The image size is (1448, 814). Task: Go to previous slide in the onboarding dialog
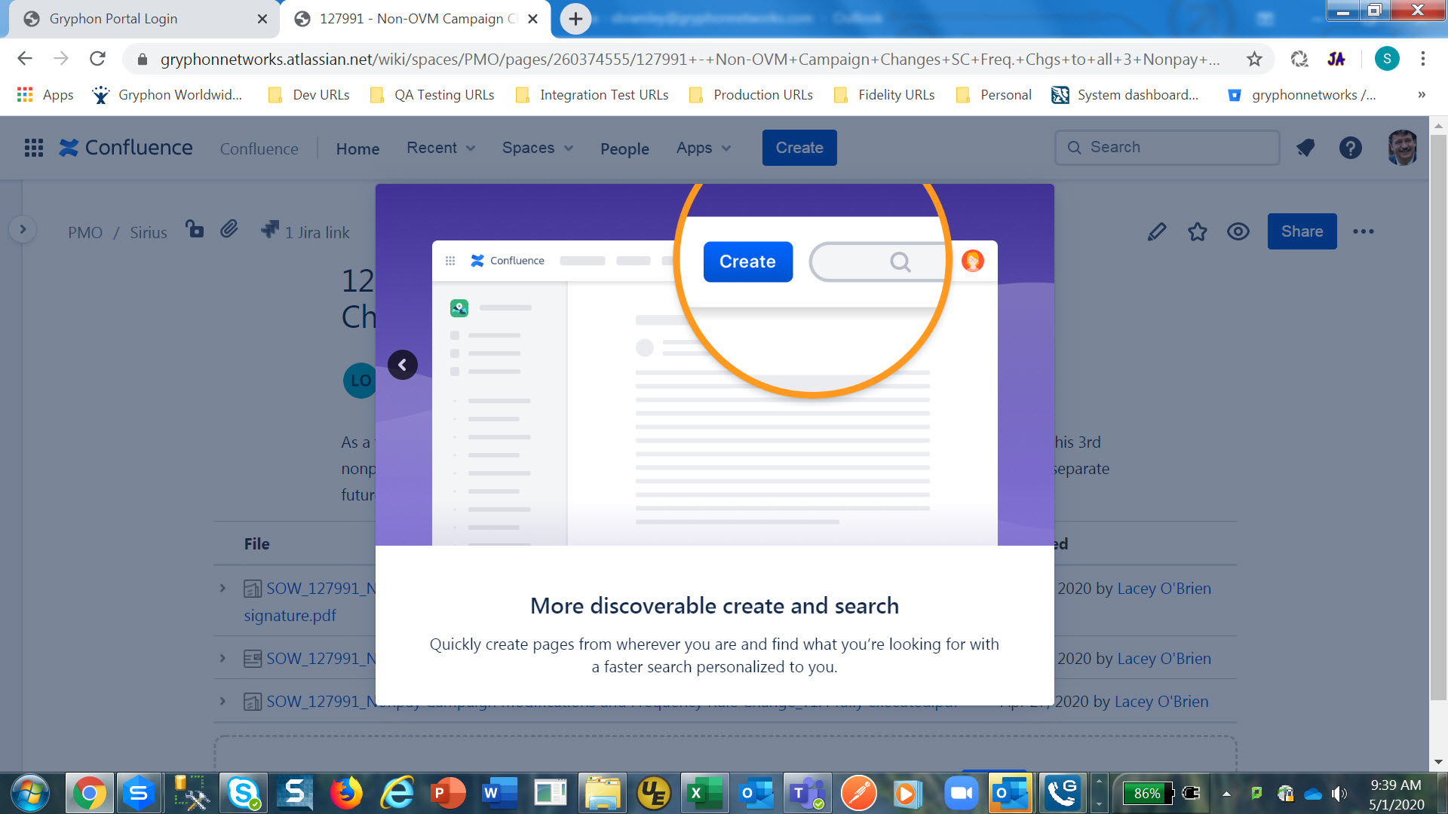click(403, 365)
